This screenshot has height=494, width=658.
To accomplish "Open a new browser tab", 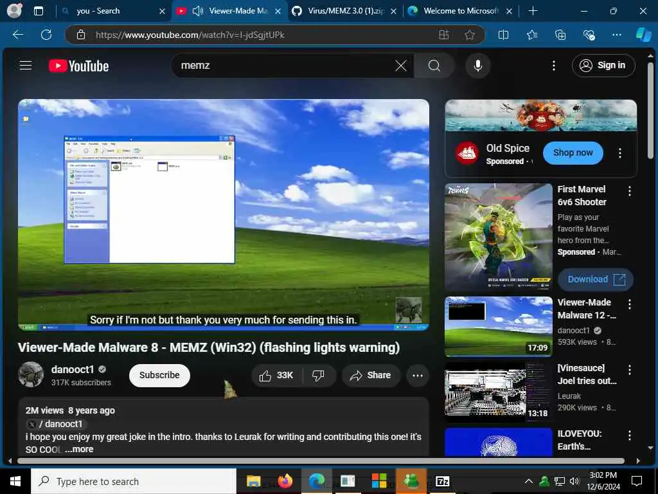I will [533, 11].
